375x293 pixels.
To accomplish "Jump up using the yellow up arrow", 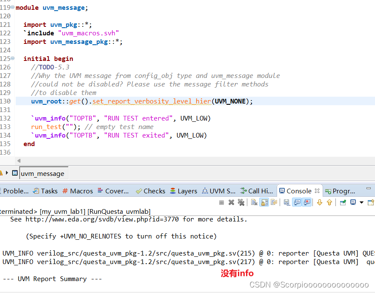I will 330,202.
